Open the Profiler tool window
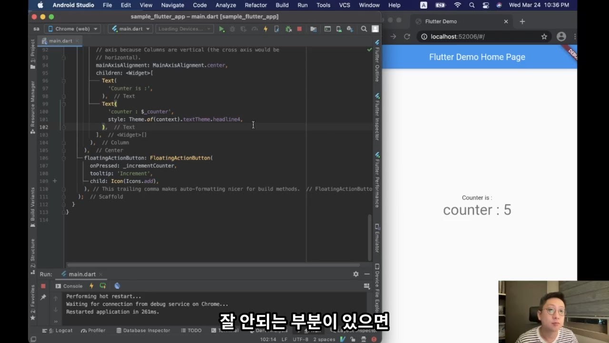609x343 pixels. tap(93, 330)
